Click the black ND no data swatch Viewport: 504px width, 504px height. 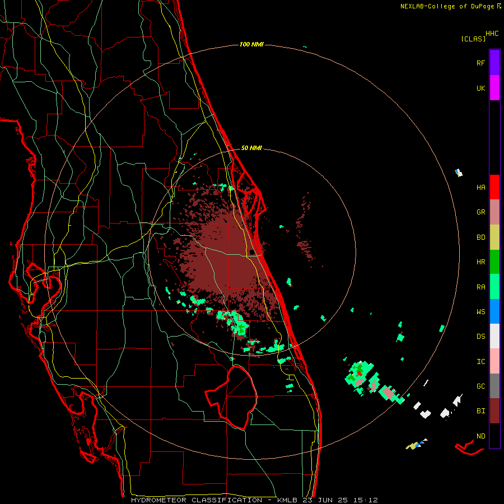[x=494, y=436]
